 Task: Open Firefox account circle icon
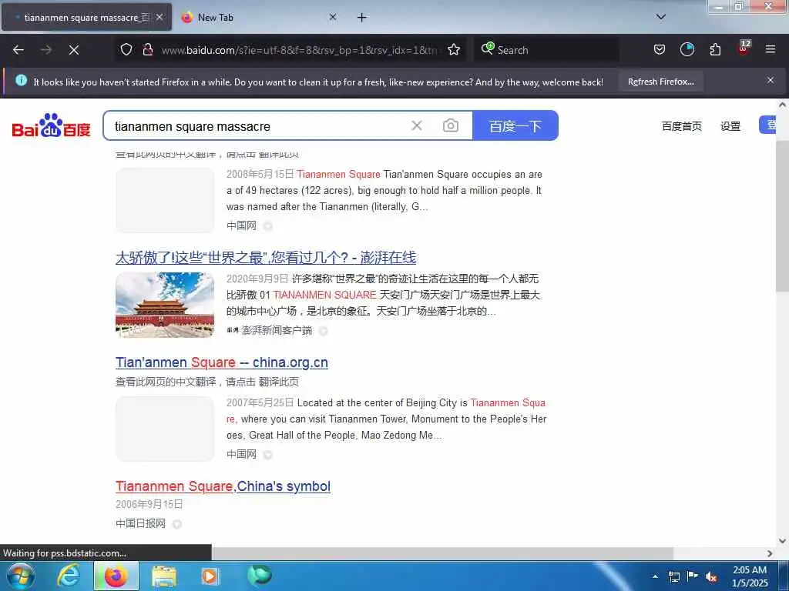pyautogui.click(x=687, y=49)
